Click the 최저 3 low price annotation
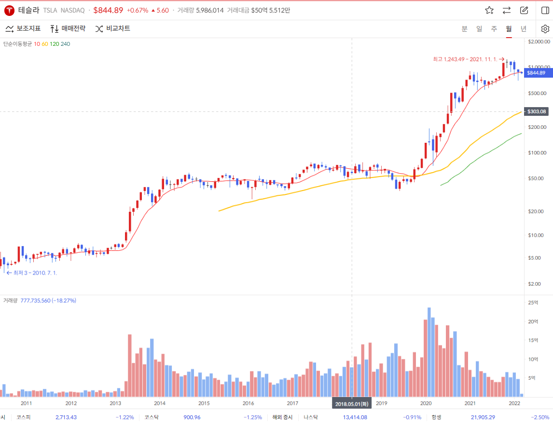The image size is (553, 425). coord(32,273)
